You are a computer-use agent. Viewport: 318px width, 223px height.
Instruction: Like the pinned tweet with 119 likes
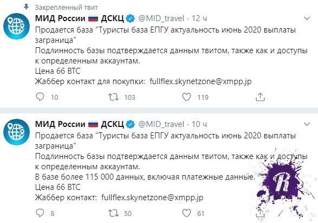(186, 97)
